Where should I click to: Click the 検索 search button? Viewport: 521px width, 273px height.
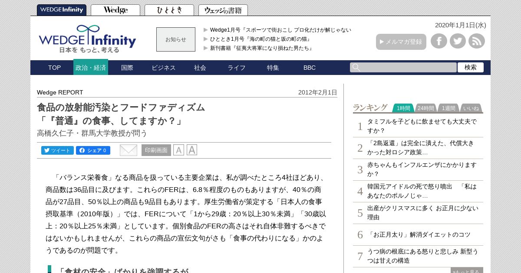[471, 67]
